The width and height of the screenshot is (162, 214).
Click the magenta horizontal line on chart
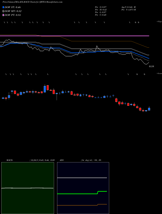[x=75, y=36]
